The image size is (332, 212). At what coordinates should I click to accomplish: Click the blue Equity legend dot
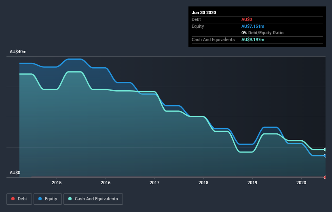(40, 199)
